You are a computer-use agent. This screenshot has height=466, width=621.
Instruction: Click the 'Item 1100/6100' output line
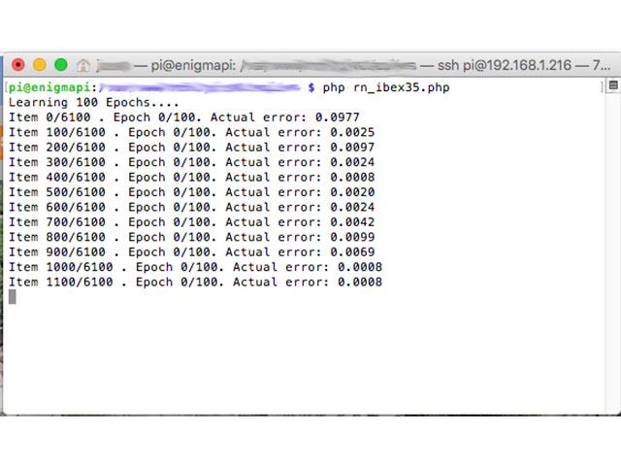point(196,283)
